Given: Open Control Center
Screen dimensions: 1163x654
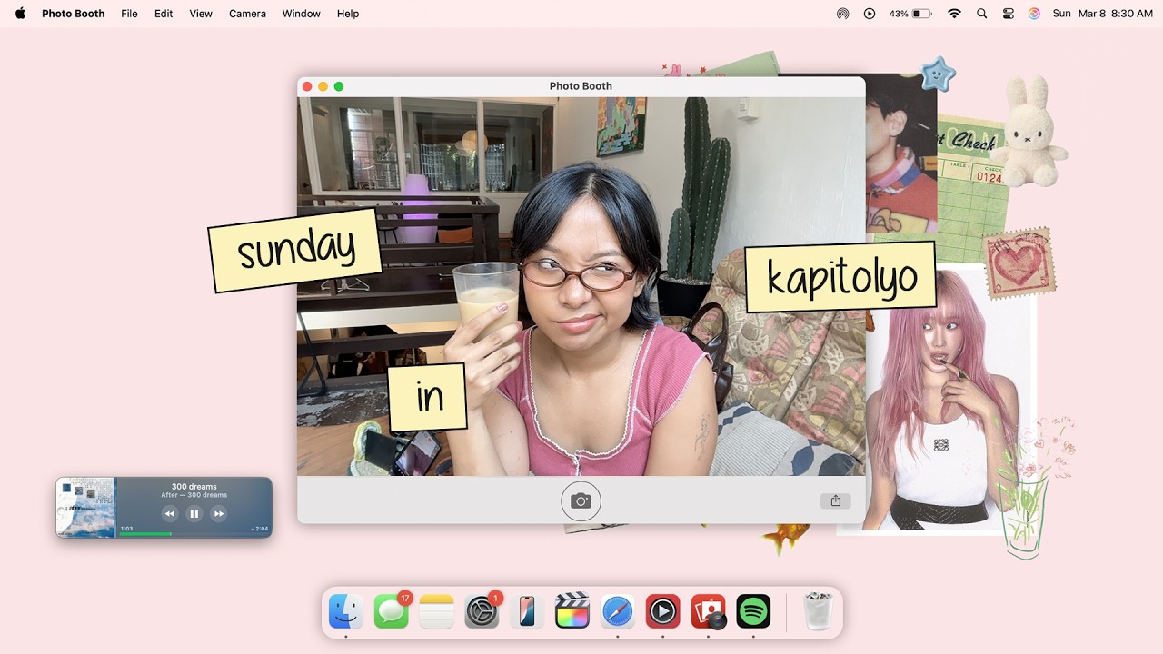Looking at the screenshot, I should coord(1008,14).
